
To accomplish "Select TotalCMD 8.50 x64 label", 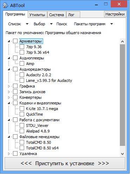I will coord(42,148).
